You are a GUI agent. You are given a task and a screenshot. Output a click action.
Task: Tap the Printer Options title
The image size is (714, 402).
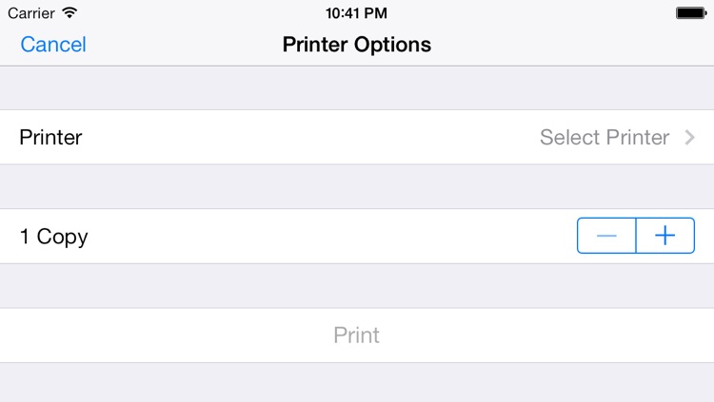(357, 45)
